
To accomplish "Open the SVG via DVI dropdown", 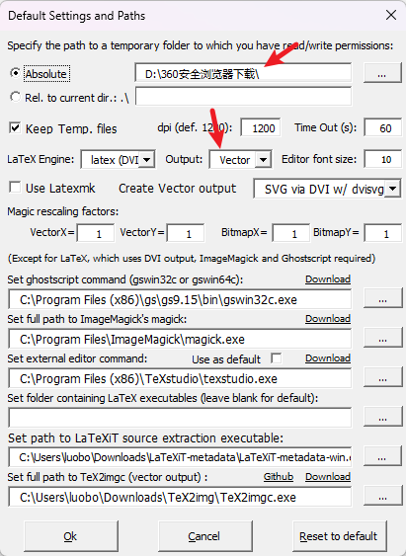I will [x=392, y=189].
